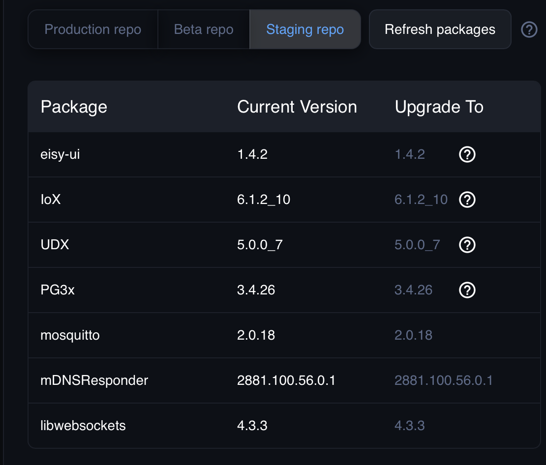Image resolution: width=546 pixels, height=465 pixels.
Task: Switch to the Production repo tab
Action: (92, 29)
